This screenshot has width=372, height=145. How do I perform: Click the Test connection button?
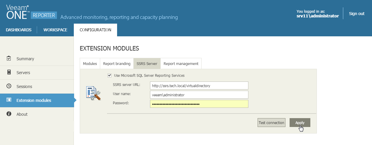coord(272,123)
